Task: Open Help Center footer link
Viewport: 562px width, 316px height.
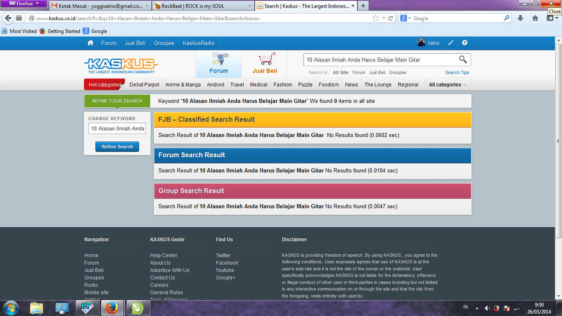Action: point(164,255)
